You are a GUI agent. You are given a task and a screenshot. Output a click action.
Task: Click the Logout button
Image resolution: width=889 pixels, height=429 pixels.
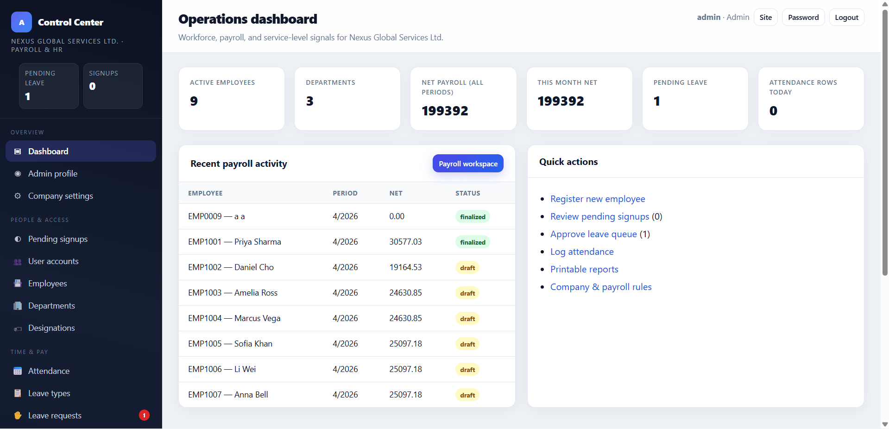coord(846,17)
